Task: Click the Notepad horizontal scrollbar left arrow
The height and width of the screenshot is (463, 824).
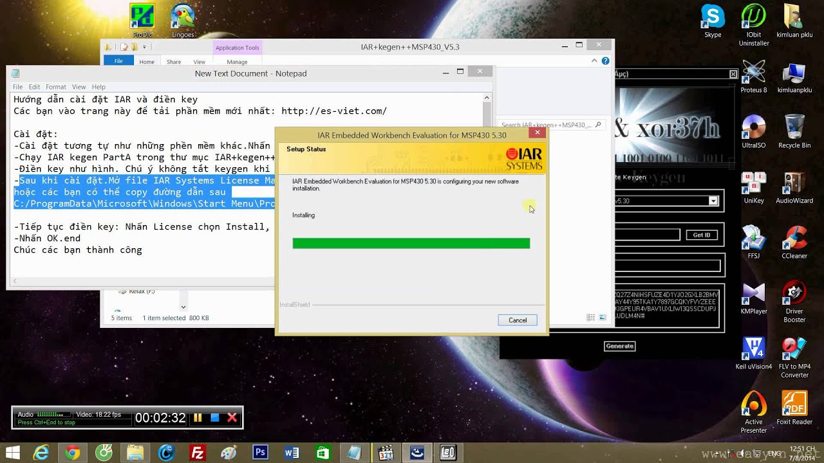Action: point(15,281)
